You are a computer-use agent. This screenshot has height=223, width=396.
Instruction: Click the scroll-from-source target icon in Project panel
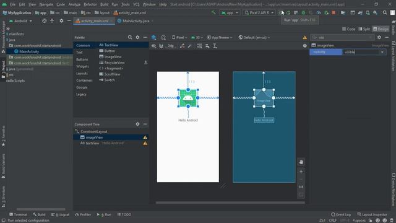click(x=44, y=21)
